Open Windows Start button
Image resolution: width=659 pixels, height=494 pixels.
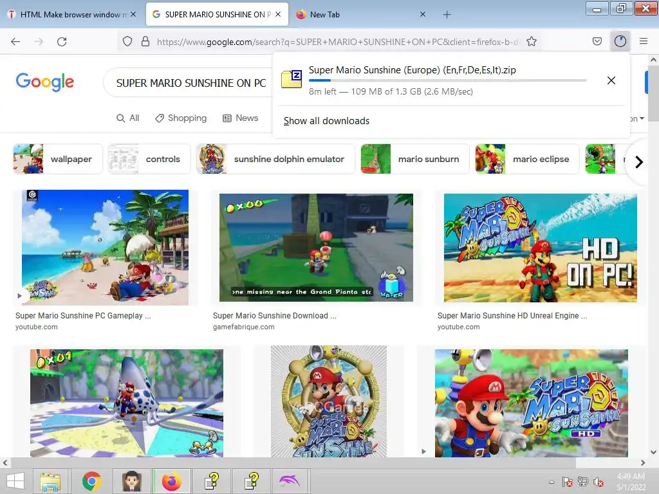pos(15,481)
